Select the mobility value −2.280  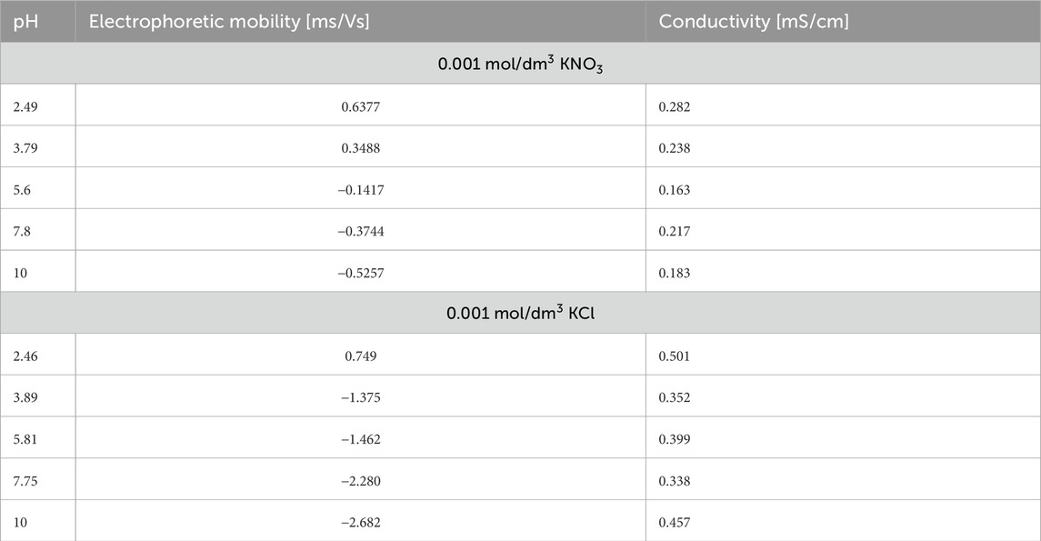(x=360, y=480)
